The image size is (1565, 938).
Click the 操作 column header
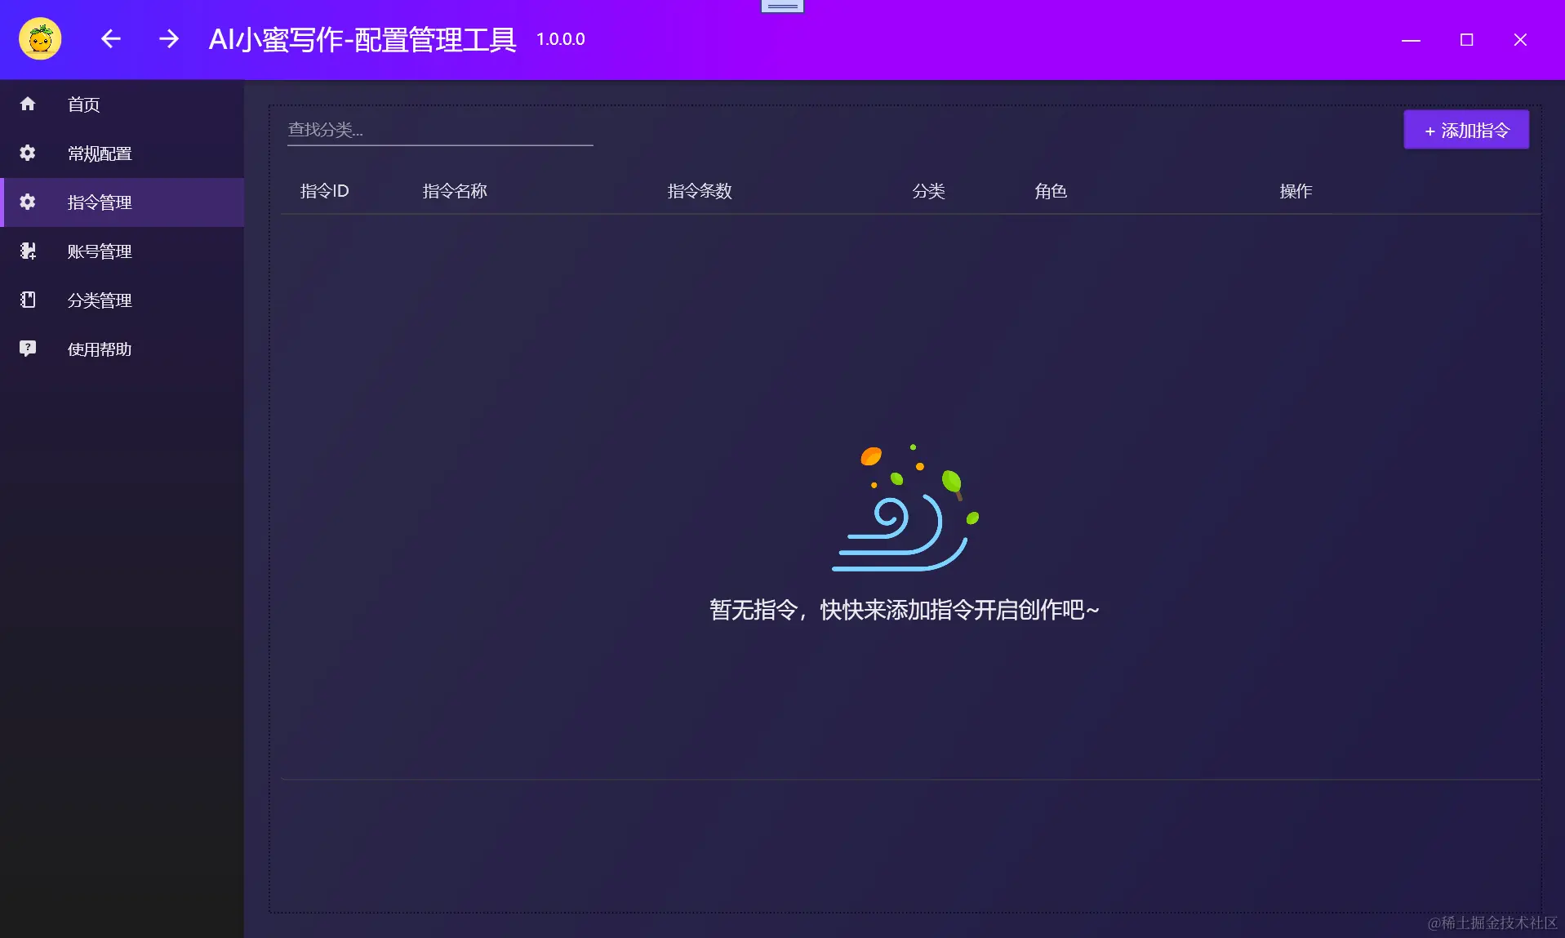[1296, 191]
